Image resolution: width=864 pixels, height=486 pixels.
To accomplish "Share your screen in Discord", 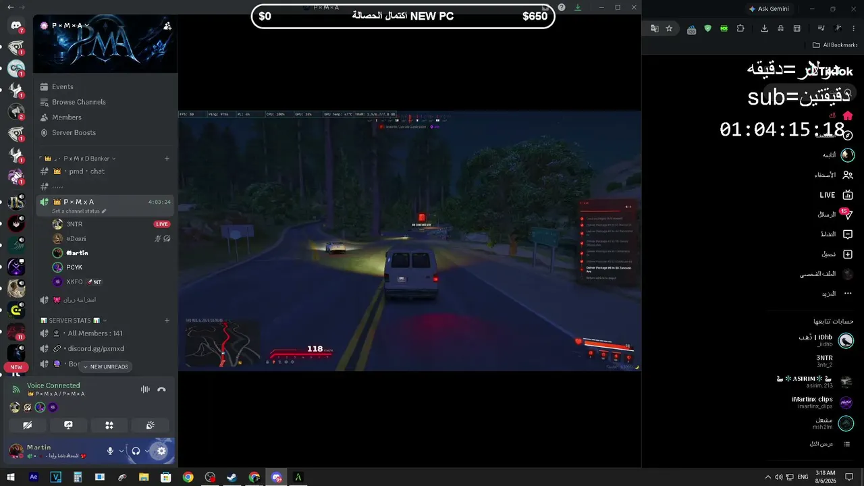I will [68, 425].
